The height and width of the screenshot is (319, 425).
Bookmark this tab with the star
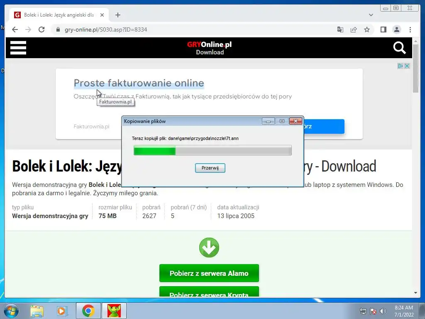367,29
